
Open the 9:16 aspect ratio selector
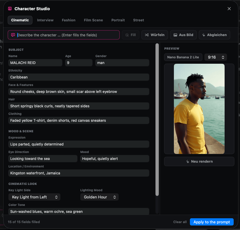coord(216,57)
